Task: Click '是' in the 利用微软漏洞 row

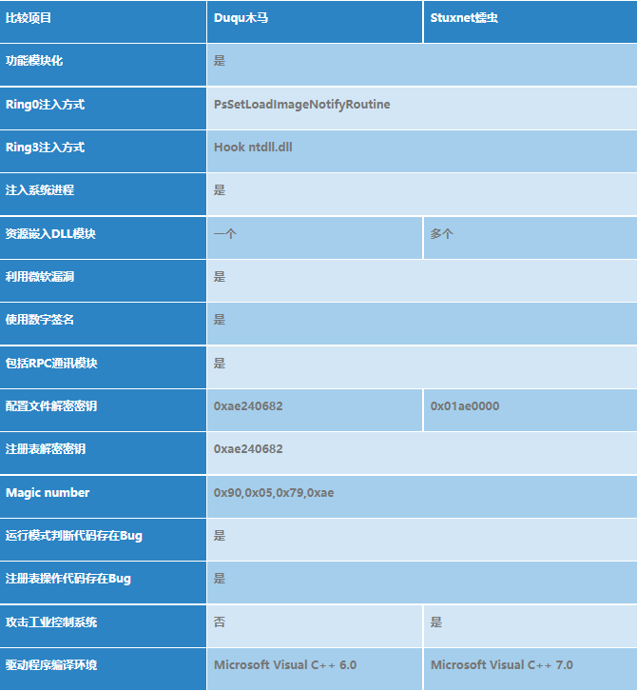Action: pyautogui.click(x=220, y=277)
